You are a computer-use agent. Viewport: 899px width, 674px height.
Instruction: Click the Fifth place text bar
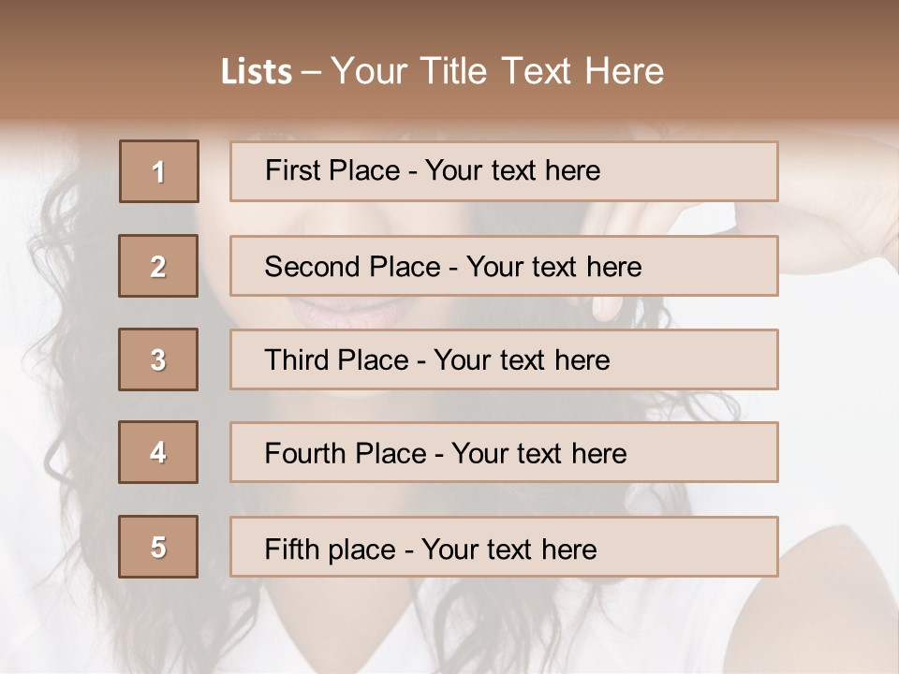coord(504,547)
